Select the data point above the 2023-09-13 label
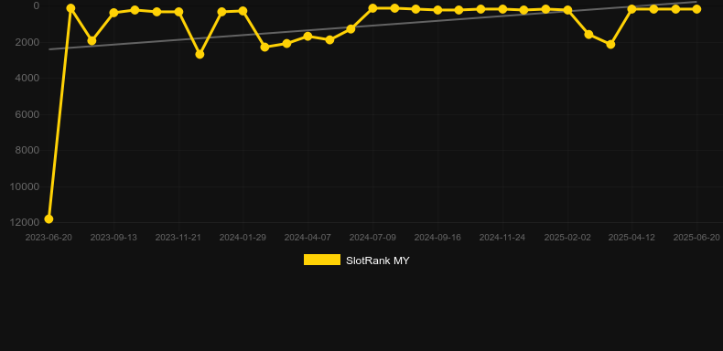 (113, 13)
